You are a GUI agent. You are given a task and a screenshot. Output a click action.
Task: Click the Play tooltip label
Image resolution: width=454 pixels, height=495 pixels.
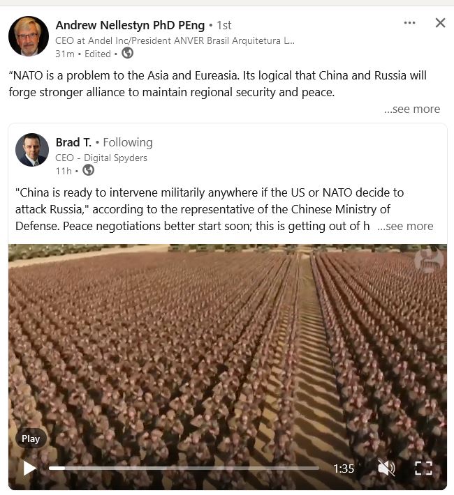(x=31, y=439)
